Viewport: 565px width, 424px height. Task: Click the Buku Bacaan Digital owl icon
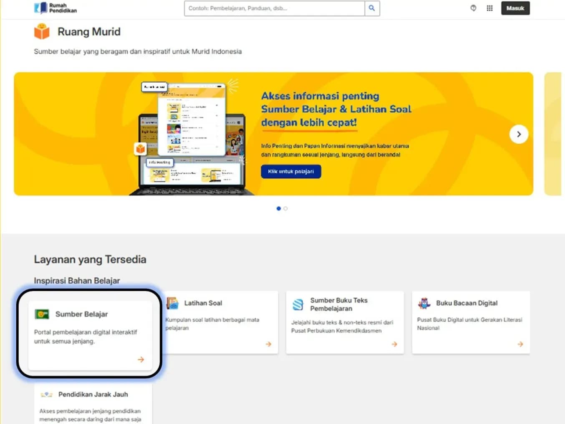(x=424, y=303)
